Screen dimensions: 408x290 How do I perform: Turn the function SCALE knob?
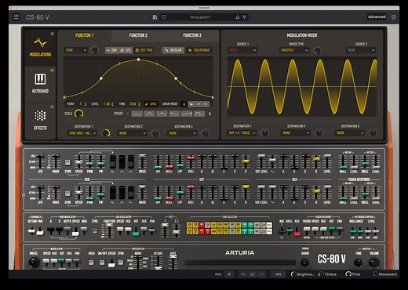point(78,114)
